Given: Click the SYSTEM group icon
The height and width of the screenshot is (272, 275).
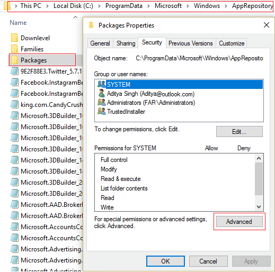Looking at the screenshot, I should pos(102,84).
